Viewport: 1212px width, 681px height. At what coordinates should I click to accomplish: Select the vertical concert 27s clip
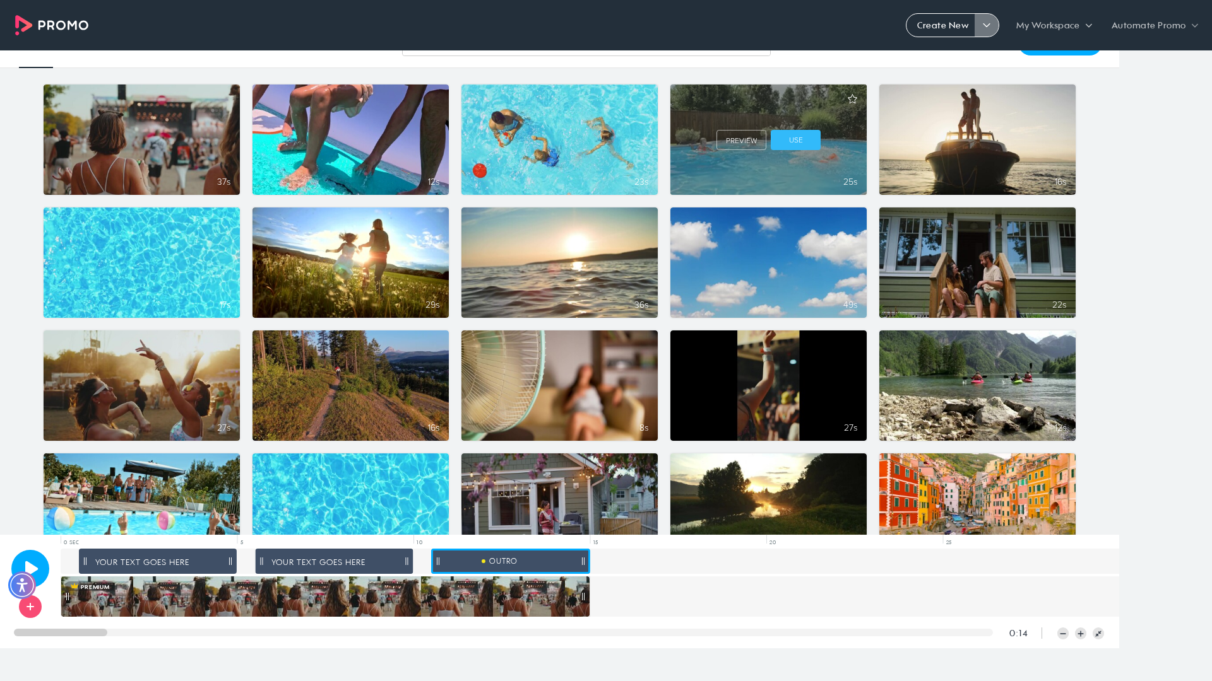coord(768,385)
